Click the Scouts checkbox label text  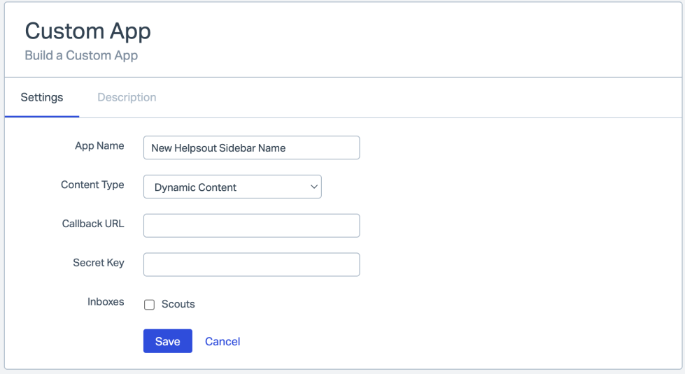178,304
